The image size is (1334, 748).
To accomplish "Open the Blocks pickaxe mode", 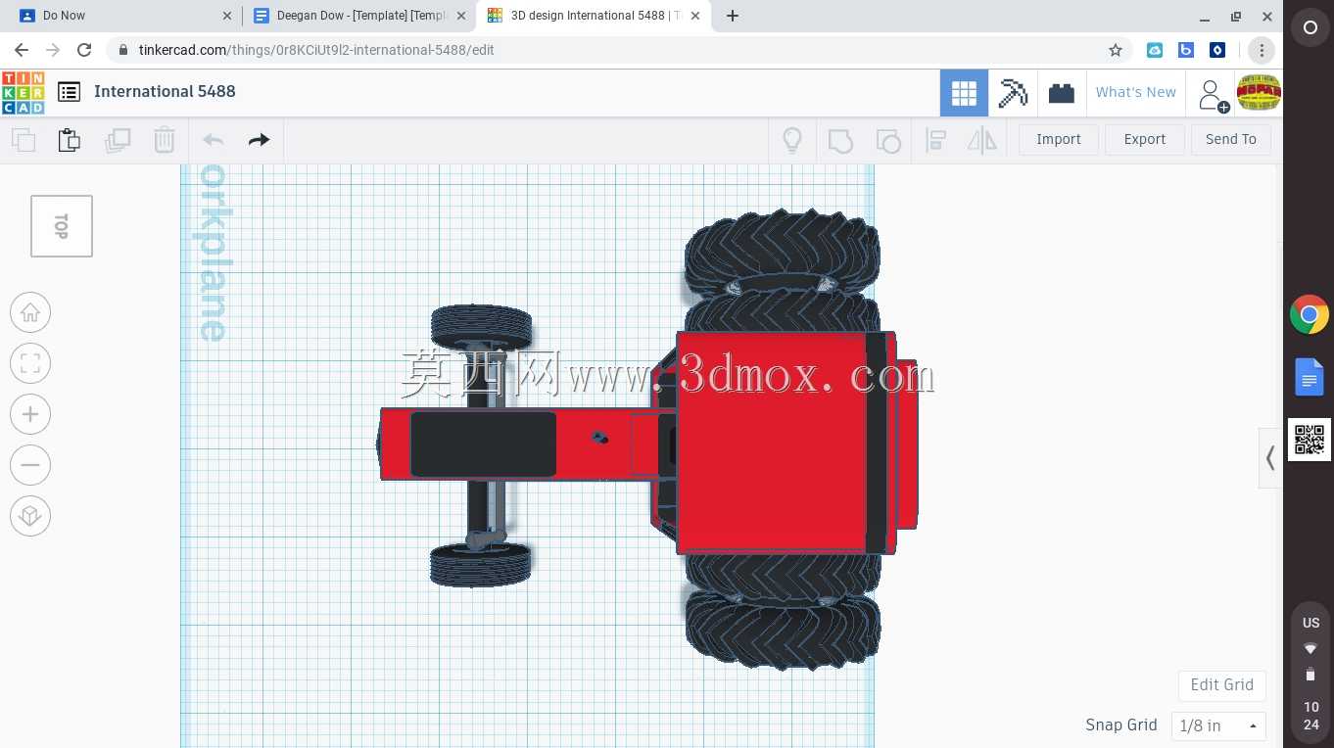I will 1013,93.
